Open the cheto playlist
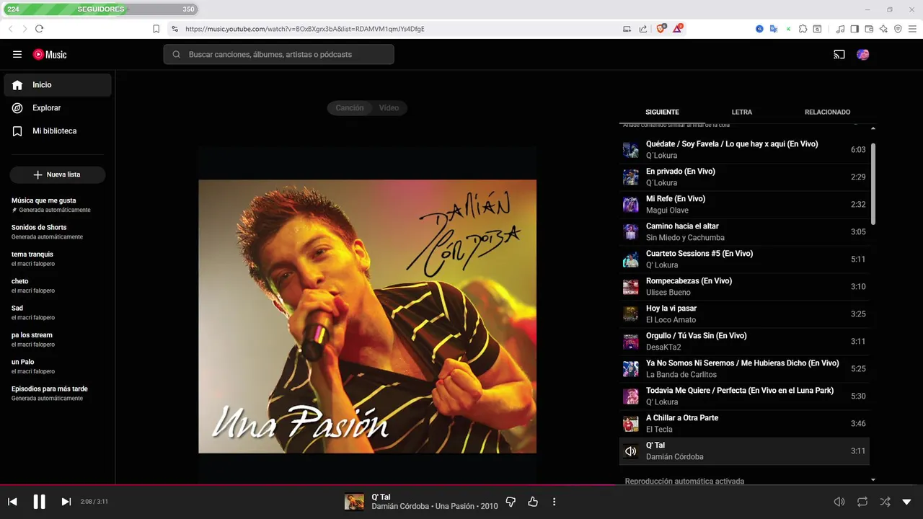 click(x=58, y=285)
